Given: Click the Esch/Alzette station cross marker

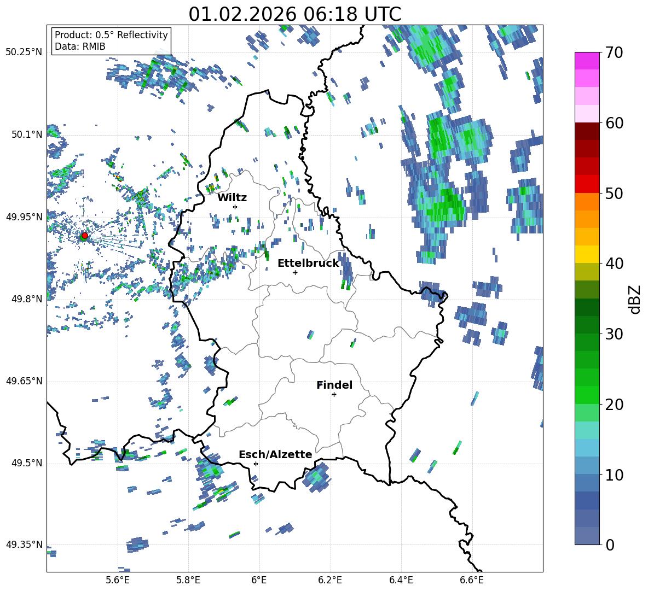Looking at the screenshot, I should (x=256, y=464).
